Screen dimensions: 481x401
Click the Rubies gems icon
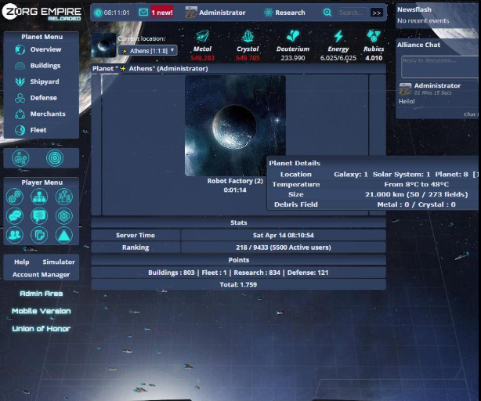point(374,36)
